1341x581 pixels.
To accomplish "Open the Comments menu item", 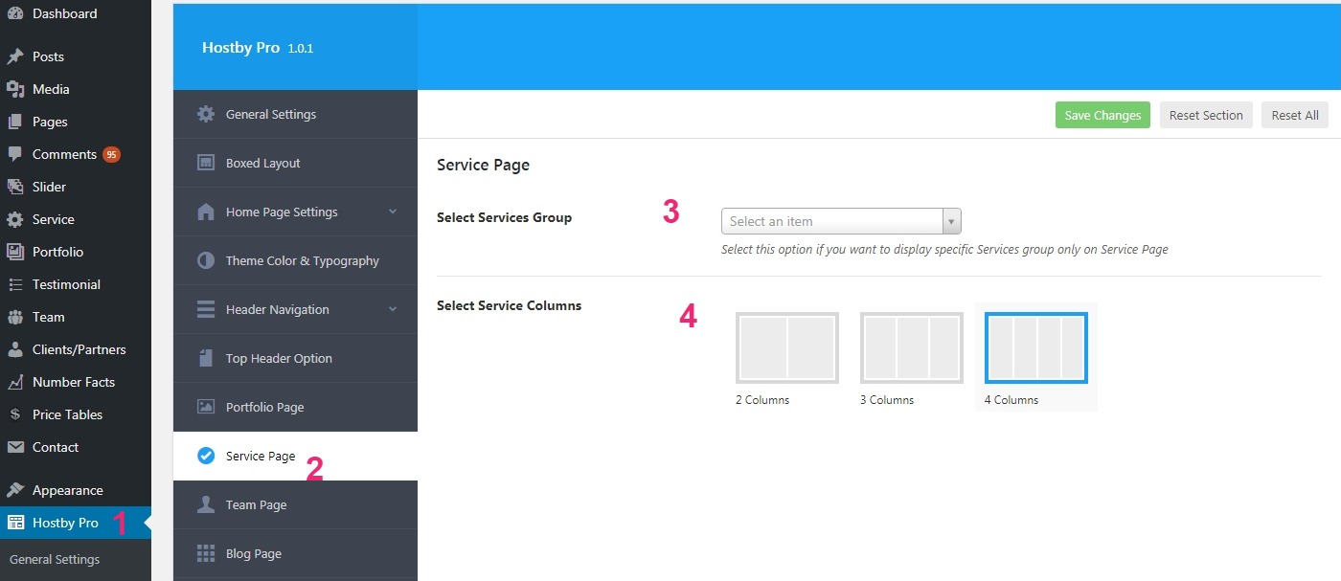I will [x=76, y=154].
